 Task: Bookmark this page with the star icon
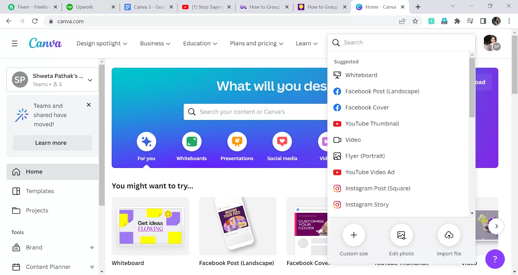coord(415,21)
